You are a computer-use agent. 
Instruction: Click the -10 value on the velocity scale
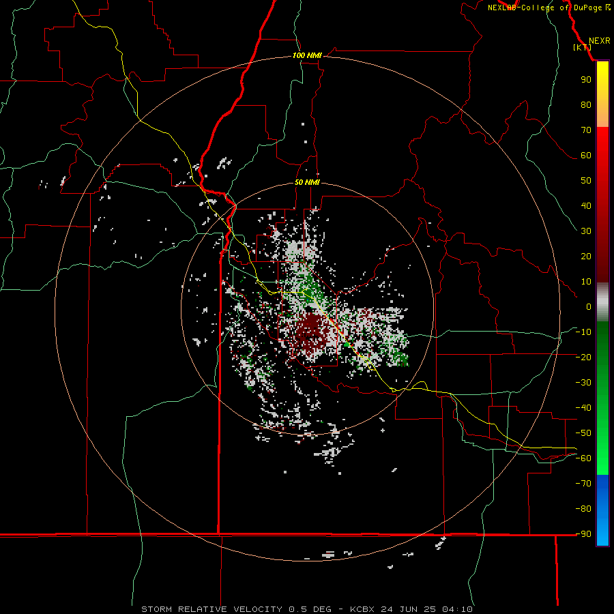click(x=583, y=332)
